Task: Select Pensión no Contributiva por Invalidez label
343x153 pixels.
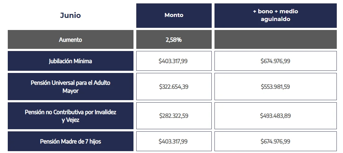Action: point(70,116)
